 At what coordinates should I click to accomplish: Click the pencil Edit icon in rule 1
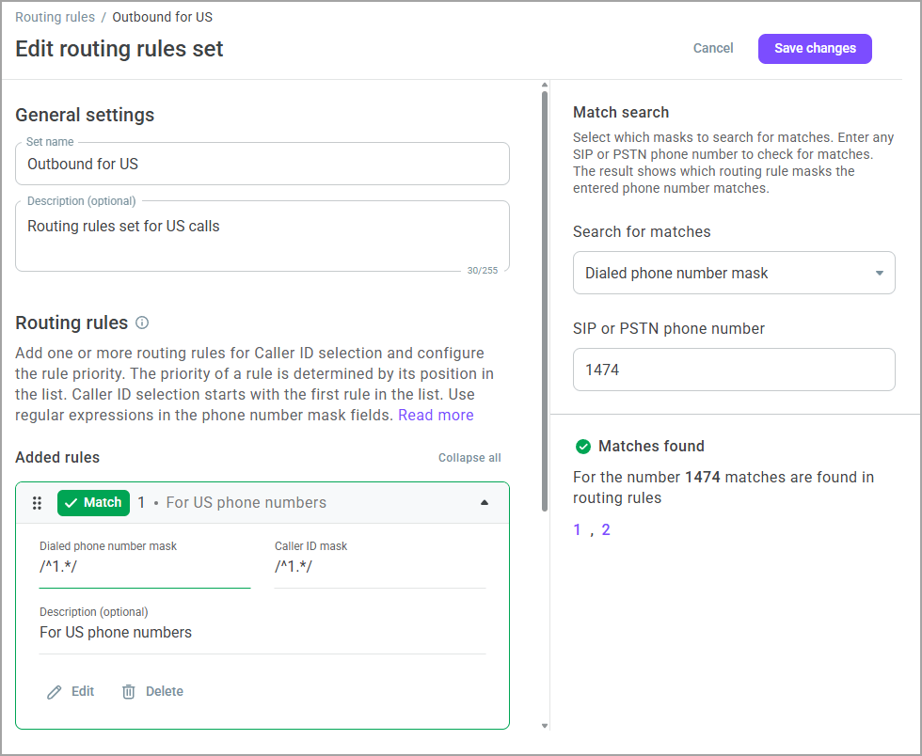56,692
